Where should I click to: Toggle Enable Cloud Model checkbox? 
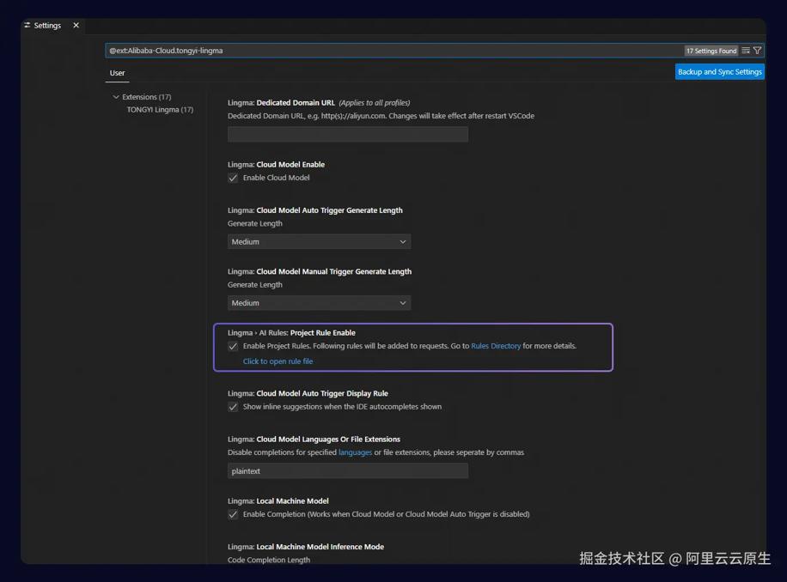[x=233, y=178]
